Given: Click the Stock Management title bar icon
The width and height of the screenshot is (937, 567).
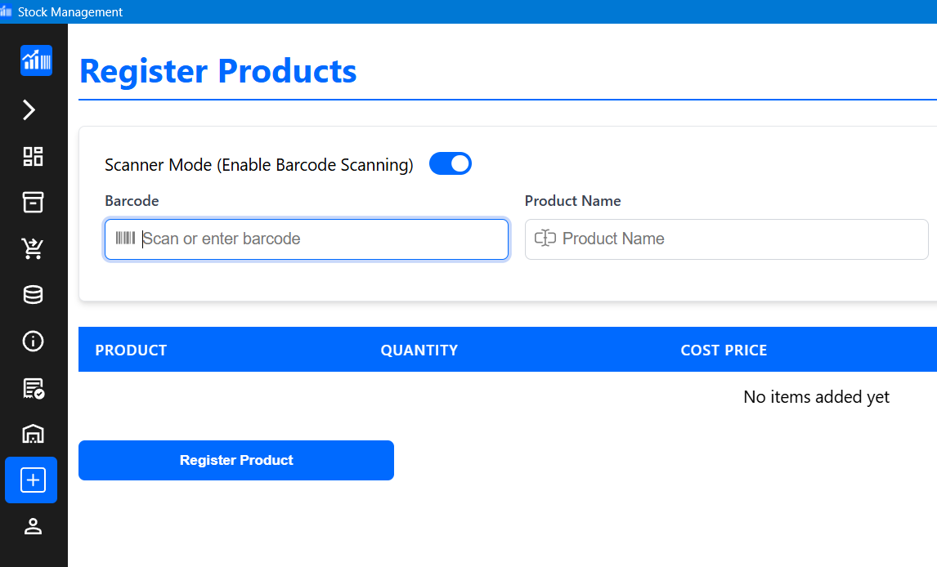Looking at the screenshot, I should pos(7,11).
